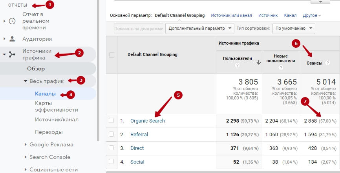
Task: Select Default Channel Grouping primary parameter
Action: click(179, 15)
